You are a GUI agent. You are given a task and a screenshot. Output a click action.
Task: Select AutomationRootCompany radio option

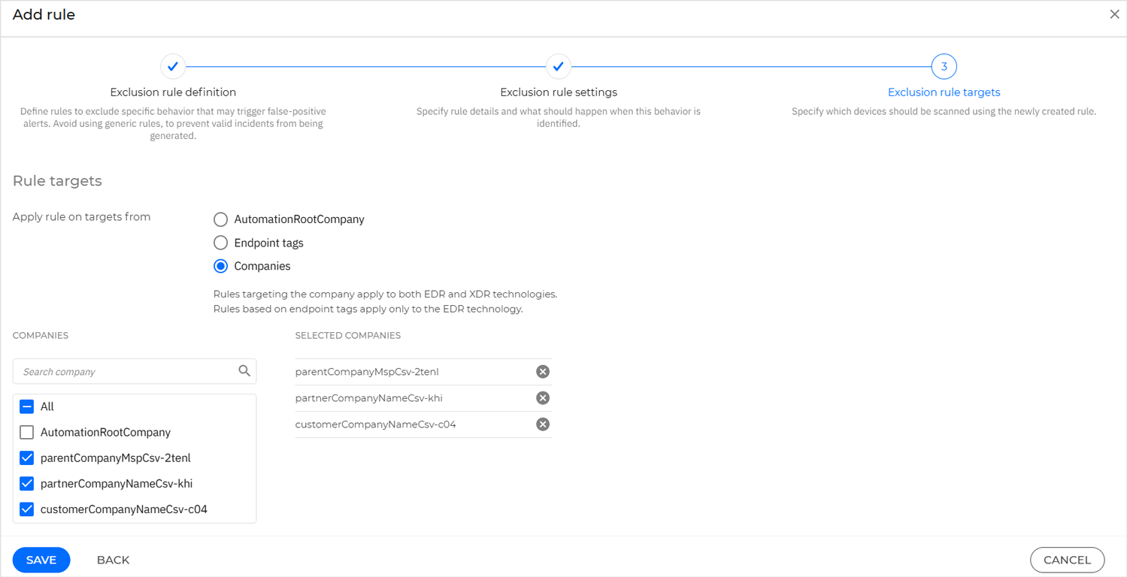point(220,219)
